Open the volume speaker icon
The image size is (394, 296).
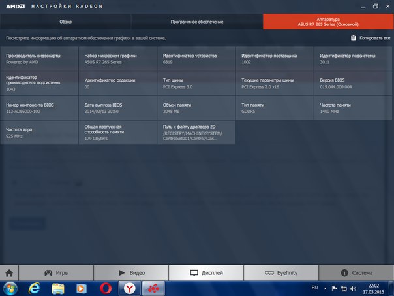click(x=353, y=289)
